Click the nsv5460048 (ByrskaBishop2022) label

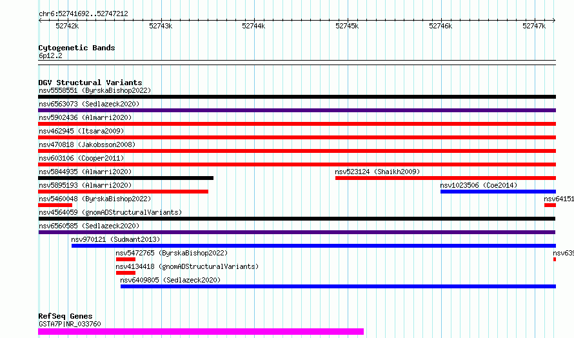point(95,199)
